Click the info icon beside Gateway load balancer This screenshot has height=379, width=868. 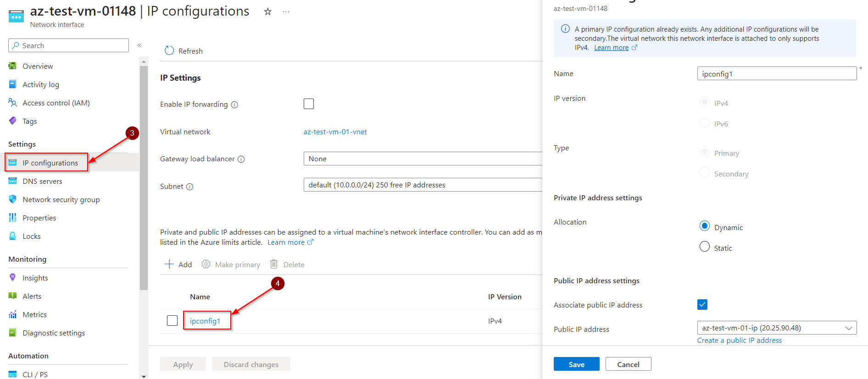(x=241, y=159)
